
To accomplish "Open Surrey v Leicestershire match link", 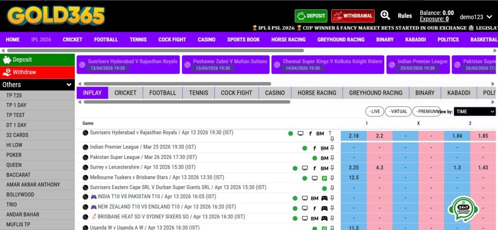I will (142, 167).
